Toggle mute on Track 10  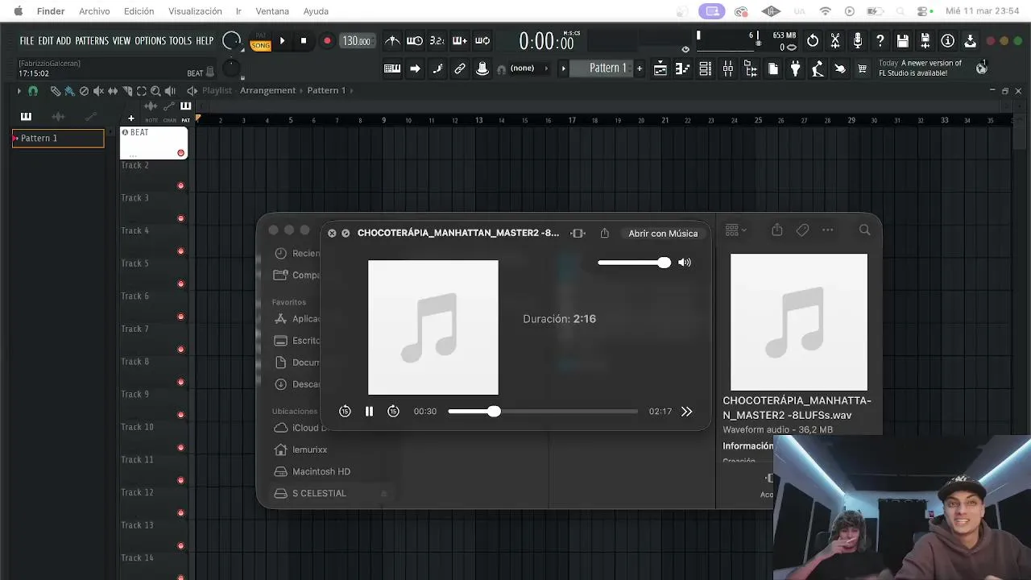(x=180, y=448)
